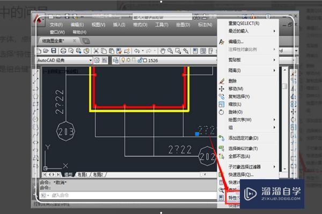The height and width of the screenshot is (214, 322).
Task: Open the Undo history dropdown arrow
Action: [x=143, y=51]
